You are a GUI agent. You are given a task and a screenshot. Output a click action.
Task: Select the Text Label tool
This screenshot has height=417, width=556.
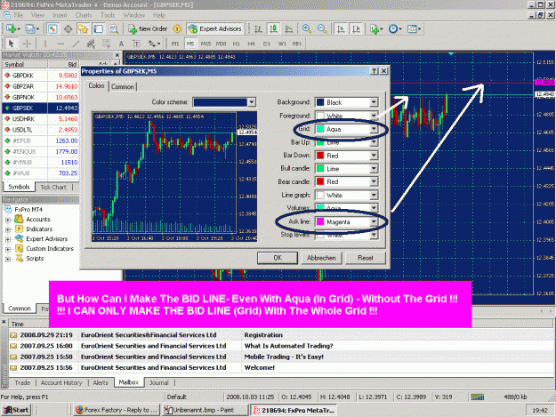tap(136, 44)
